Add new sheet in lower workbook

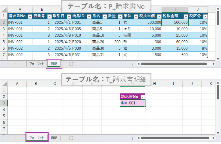coord(71,138)
